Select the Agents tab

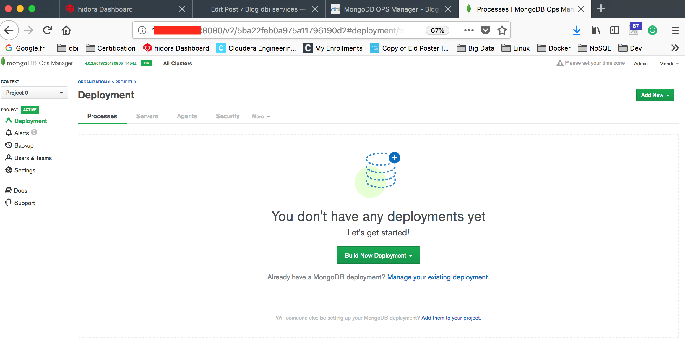click(187, 116)
